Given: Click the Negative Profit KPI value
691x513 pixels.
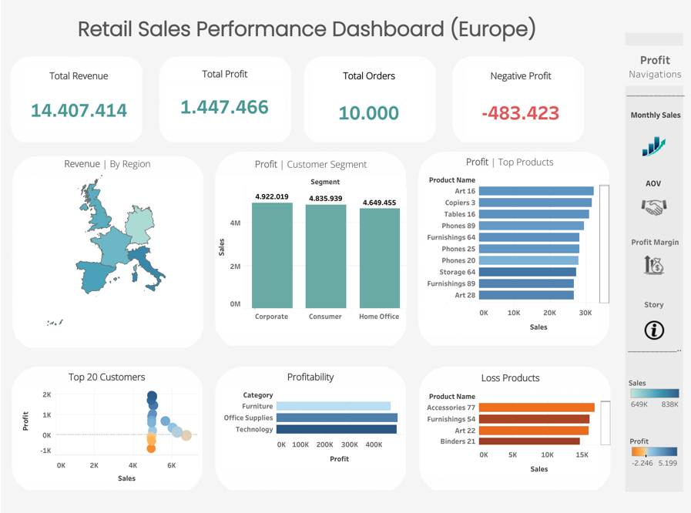Looking at the screenshot, I should click(x=520, y=113).
